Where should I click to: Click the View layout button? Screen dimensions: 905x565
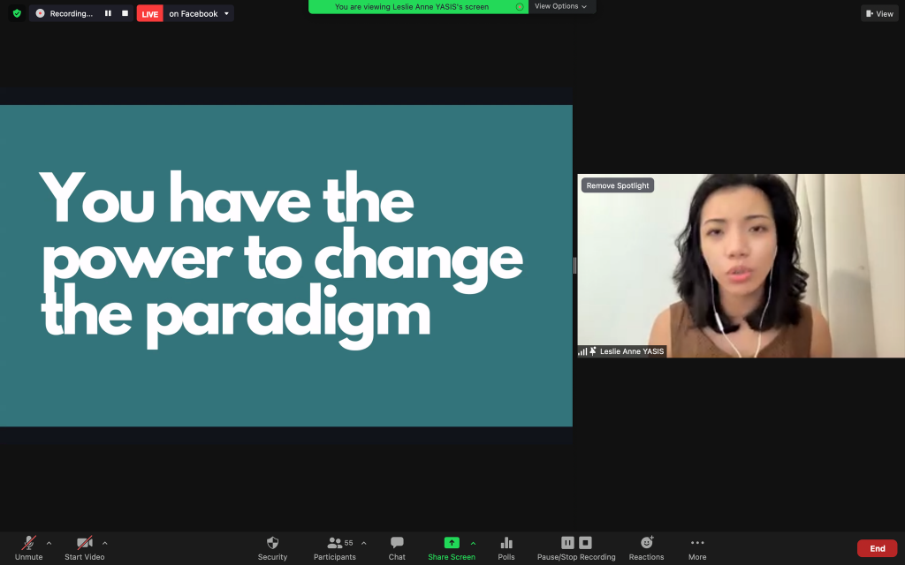point(879,13)
